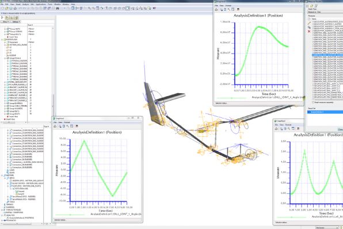Click the copy measure icon in Measure Results

(x=309, y=28)
